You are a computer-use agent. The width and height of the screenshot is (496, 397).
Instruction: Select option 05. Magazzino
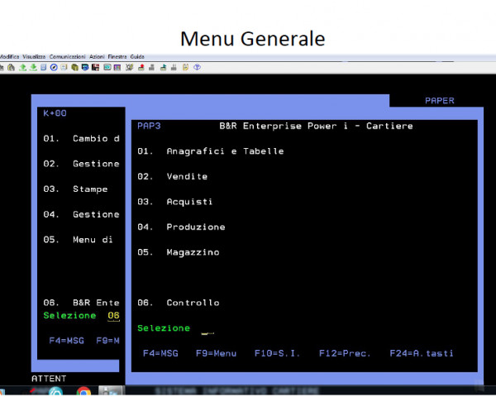click(179, 252)
